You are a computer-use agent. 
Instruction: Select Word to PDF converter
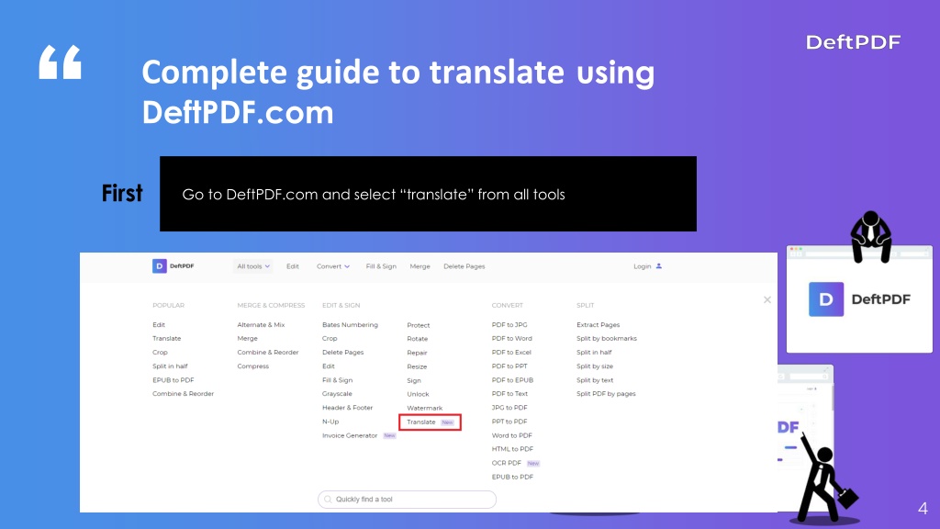tap(512, 435)
